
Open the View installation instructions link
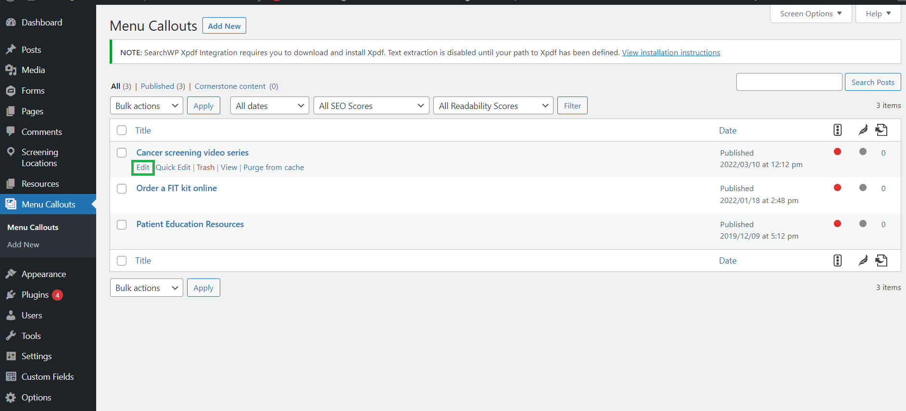tap(671, 52)
